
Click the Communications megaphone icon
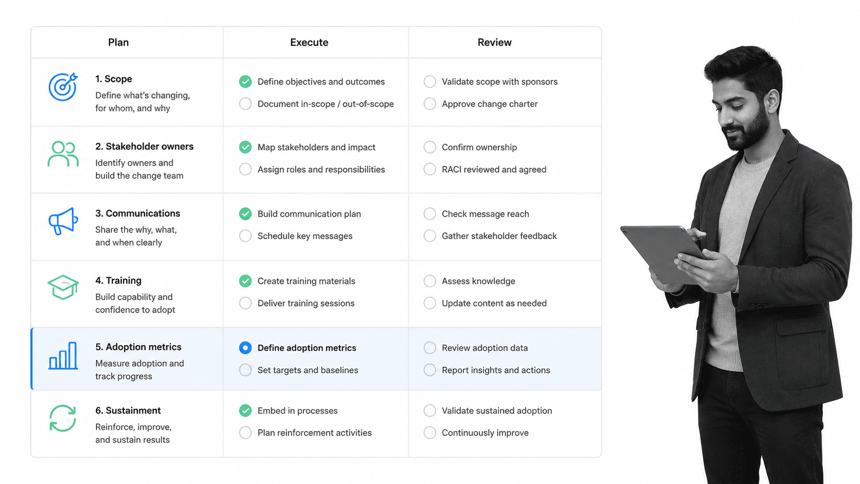[x=63, y=221]
